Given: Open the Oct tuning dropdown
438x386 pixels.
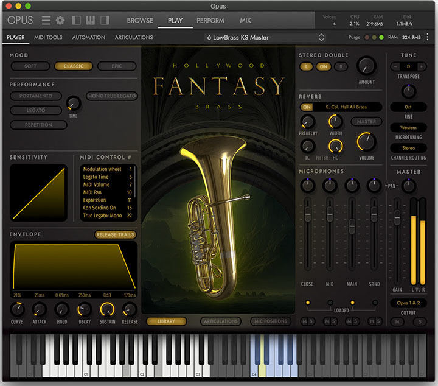Looking at the screenshot, I should [x=408, y=107].
